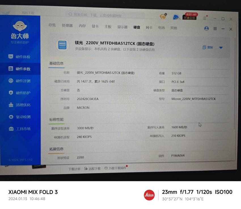Open the 硬件体检 hardware checkup section
The image size is (241, 209).
[x=19, y=57]
